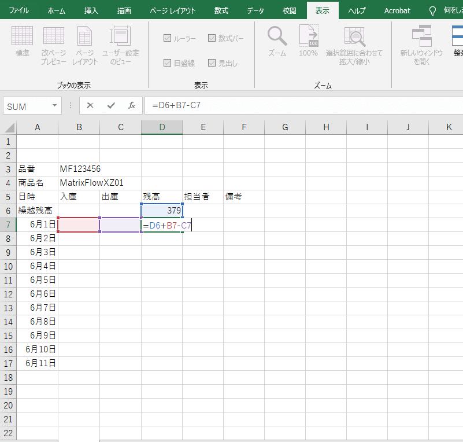
Task: Zoom to selection (選択範囲に合わせて拡大/縮小)
Action: [354, 45]
